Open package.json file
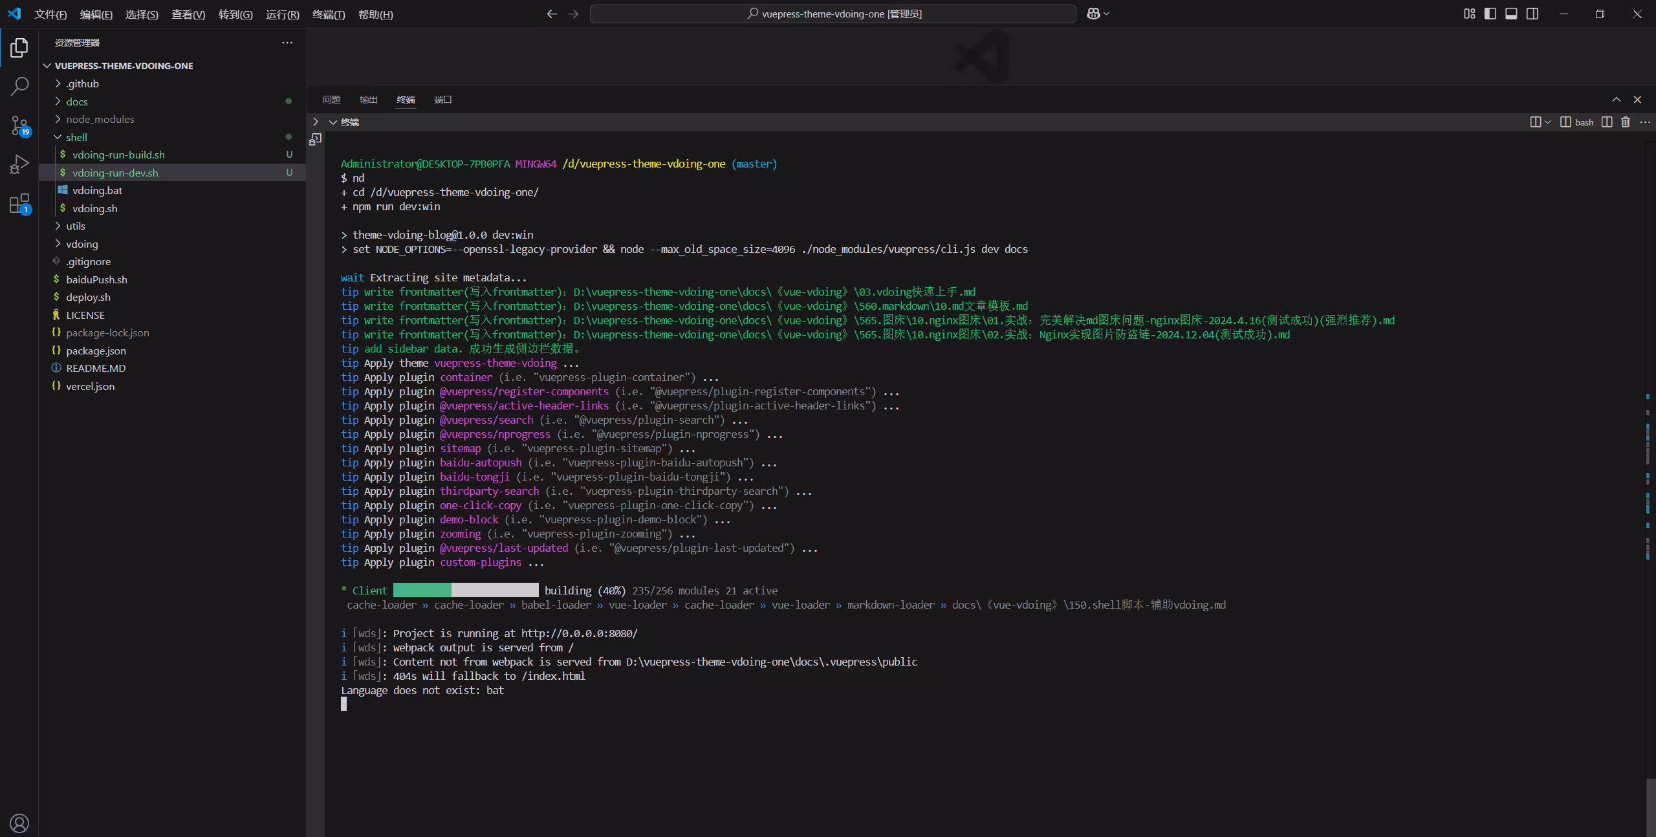Screen dimensions: 1656x837 [x=172, y=351]
